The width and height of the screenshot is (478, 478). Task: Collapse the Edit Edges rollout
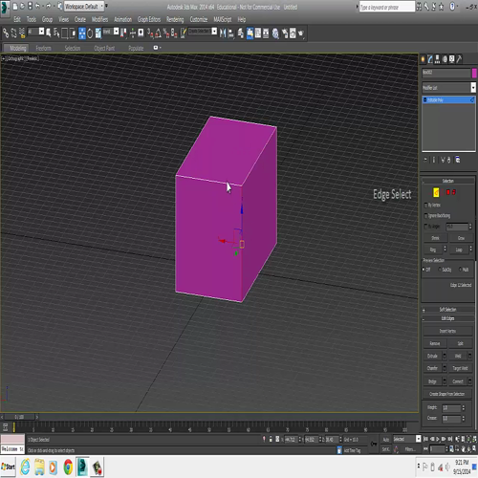pyautogui.click(x=447, y=318)
